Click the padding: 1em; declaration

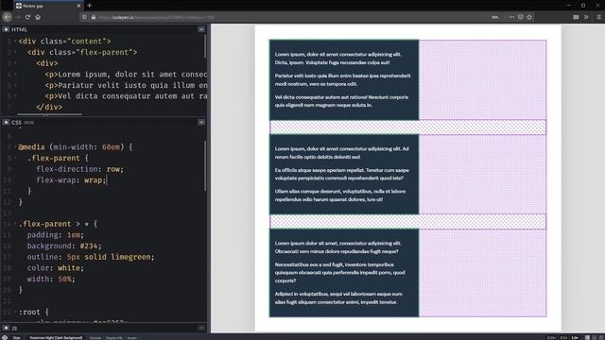coord(55,235)
